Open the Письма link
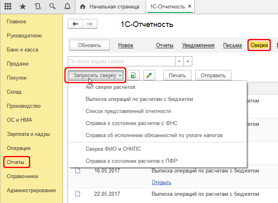The width and height of the screenshot is (278, 203). [x=233, y=45]
